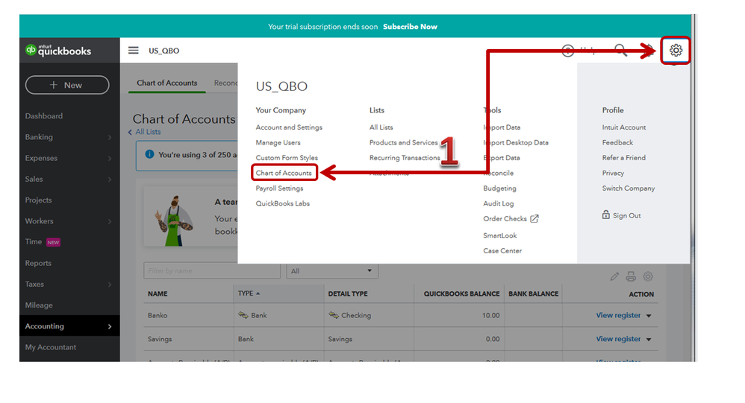The width and height of the screenshot is (745, 403).
Task: Click Sign Out
Action: click(627, 215)
